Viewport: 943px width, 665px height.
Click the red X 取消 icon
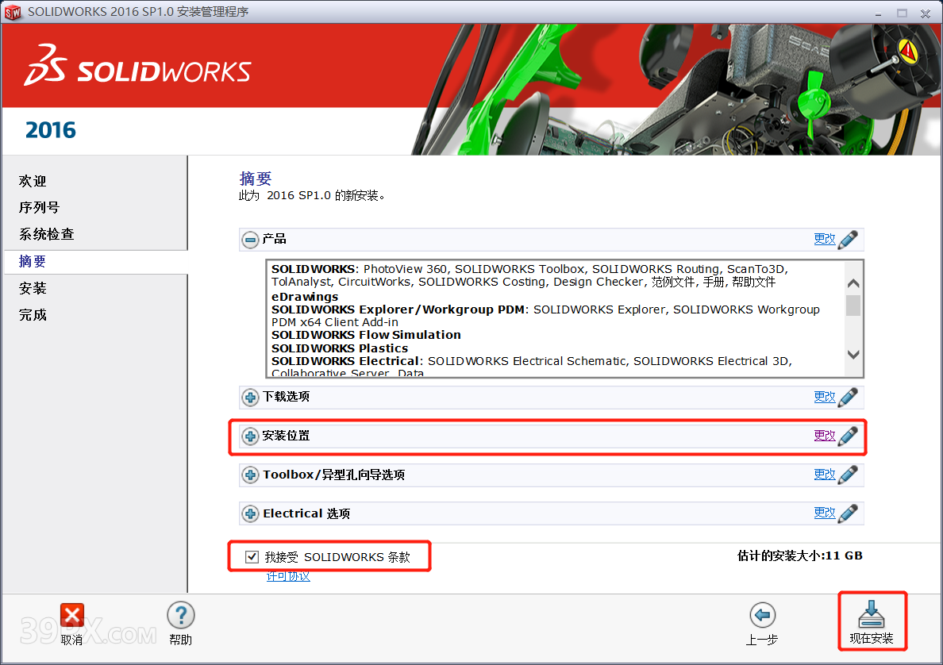(71, 615)
